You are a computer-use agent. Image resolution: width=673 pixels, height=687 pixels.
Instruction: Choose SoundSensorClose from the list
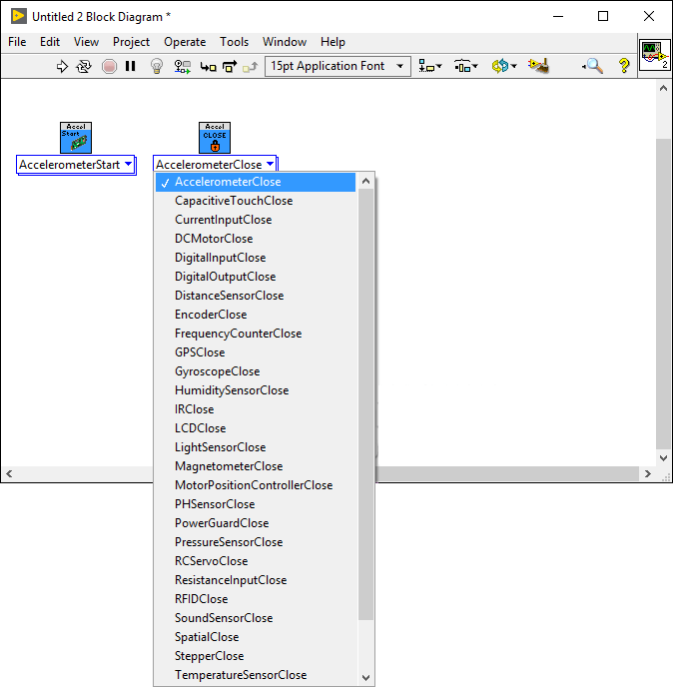[256, 618]
